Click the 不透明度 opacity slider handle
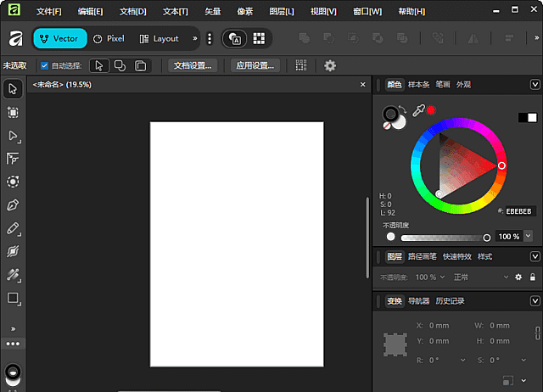This screenshot has height=392, width=543. (486, 238)
